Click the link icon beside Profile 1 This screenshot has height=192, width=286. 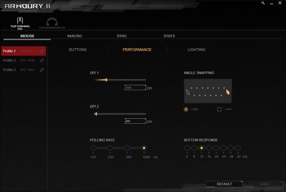[42, 51]
